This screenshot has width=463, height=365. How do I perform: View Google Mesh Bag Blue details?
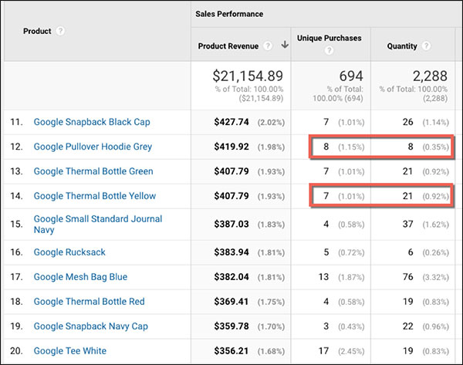pos(80,277)
